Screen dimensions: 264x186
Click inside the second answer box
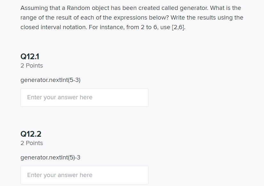click(84, 175)
